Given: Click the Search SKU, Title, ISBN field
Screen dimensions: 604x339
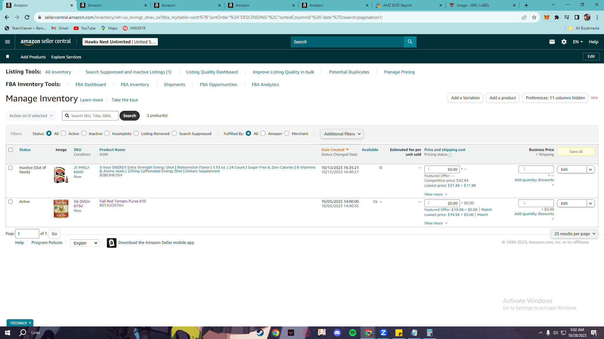Looking at the screenshot, I should point(90,116).
